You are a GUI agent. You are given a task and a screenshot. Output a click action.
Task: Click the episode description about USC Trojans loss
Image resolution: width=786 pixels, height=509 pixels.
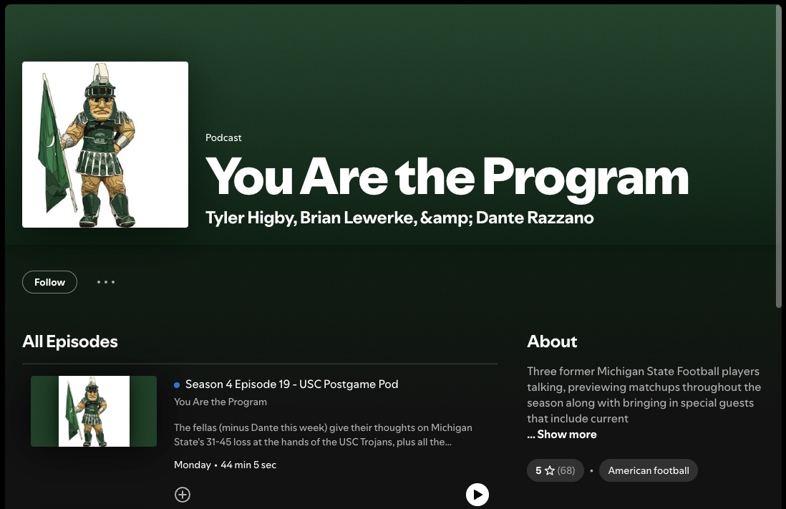click(x=323, y=435)
